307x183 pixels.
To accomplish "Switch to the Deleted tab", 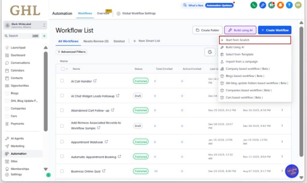I will (119, 41).
